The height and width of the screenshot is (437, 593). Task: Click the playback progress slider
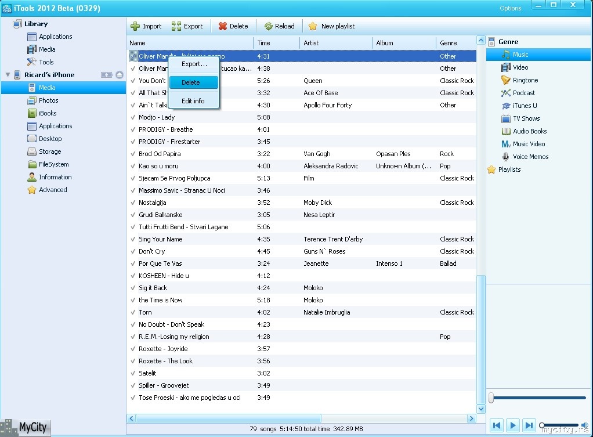(538, 398)
